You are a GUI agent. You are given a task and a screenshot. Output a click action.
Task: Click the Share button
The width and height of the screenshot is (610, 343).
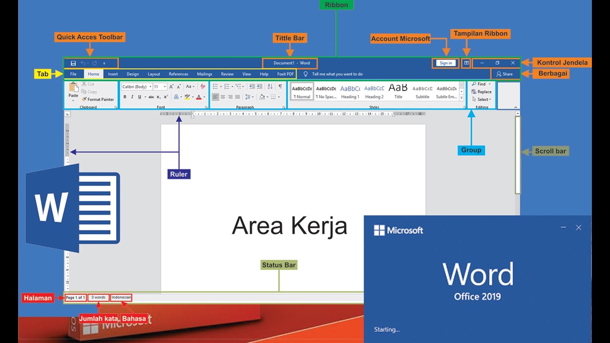(505, 74)
